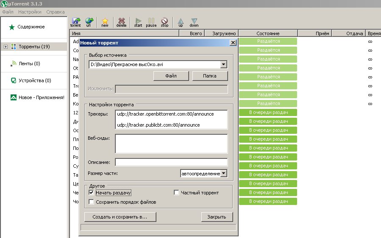The height and width of the screenshot is (238, 381).
Task: Click the Веб-сиды text area
Action: pyautogui.click(x=171, y=144)
